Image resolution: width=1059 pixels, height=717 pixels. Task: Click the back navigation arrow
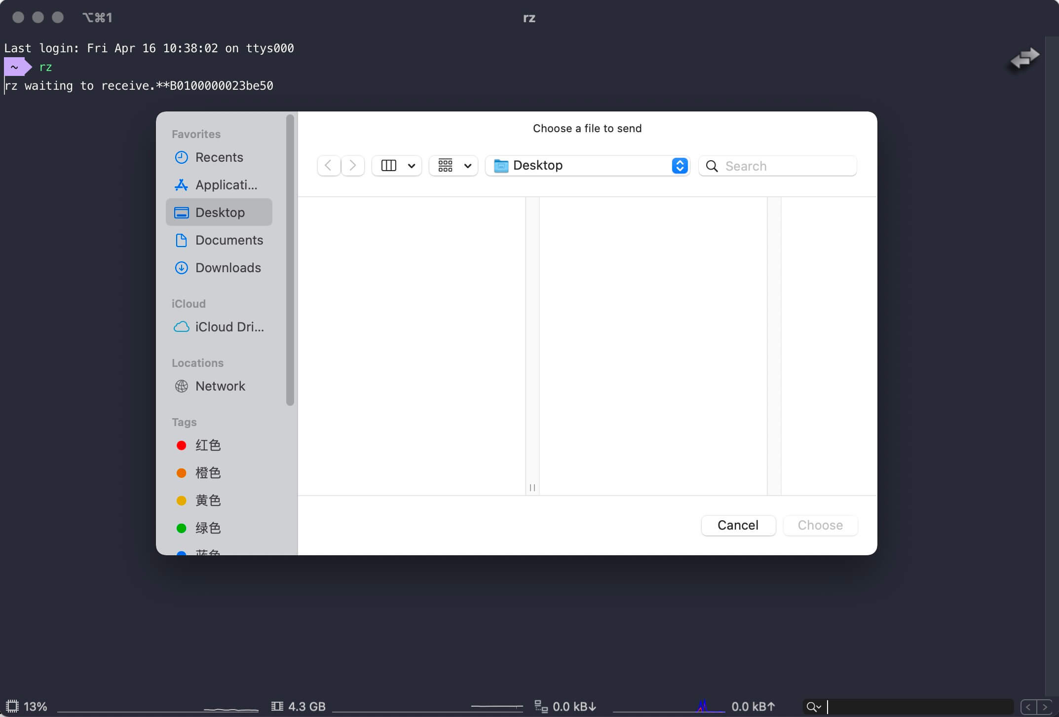point(328,166)
